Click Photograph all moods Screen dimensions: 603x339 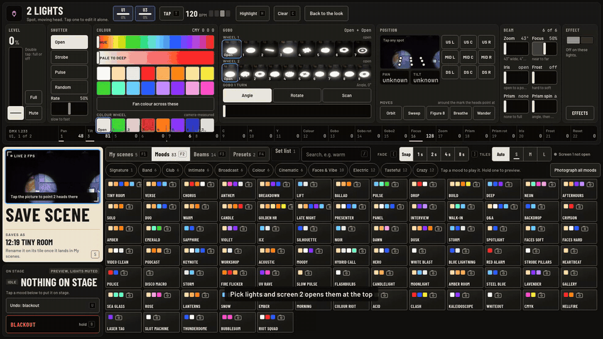tap(575, 170)
